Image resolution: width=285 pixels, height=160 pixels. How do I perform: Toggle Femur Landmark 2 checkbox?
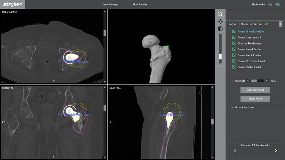pyautogui.click(x=234, y=37)
